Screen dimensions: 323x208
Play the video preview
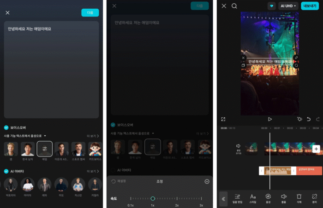pyautogui.click(x=270, y=119)
